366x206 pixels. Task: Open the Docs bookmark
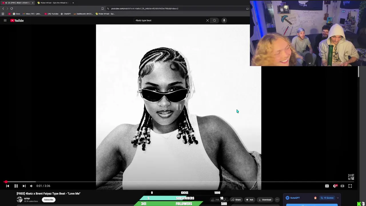(x=16, y=14)
